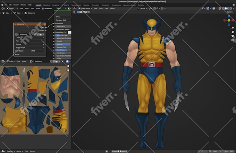This screenshot has width=236, height=153.
Task: Switch to the Animation workspace tab
Action: coord(95,5)
